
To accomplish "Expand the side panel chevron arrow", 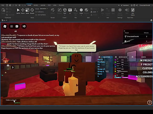I will 13,67.
